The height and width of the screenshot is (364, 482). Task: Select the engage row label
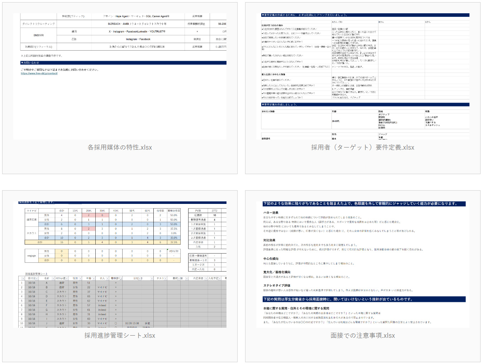coord(32,256)
